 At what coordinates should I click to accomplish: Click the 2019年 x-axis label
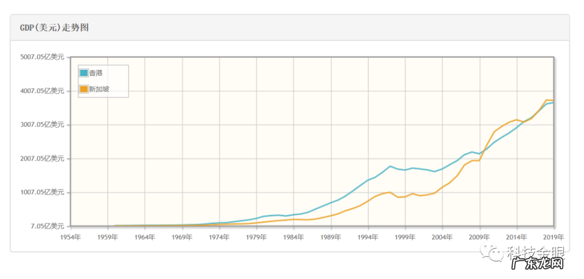(553, 237)
